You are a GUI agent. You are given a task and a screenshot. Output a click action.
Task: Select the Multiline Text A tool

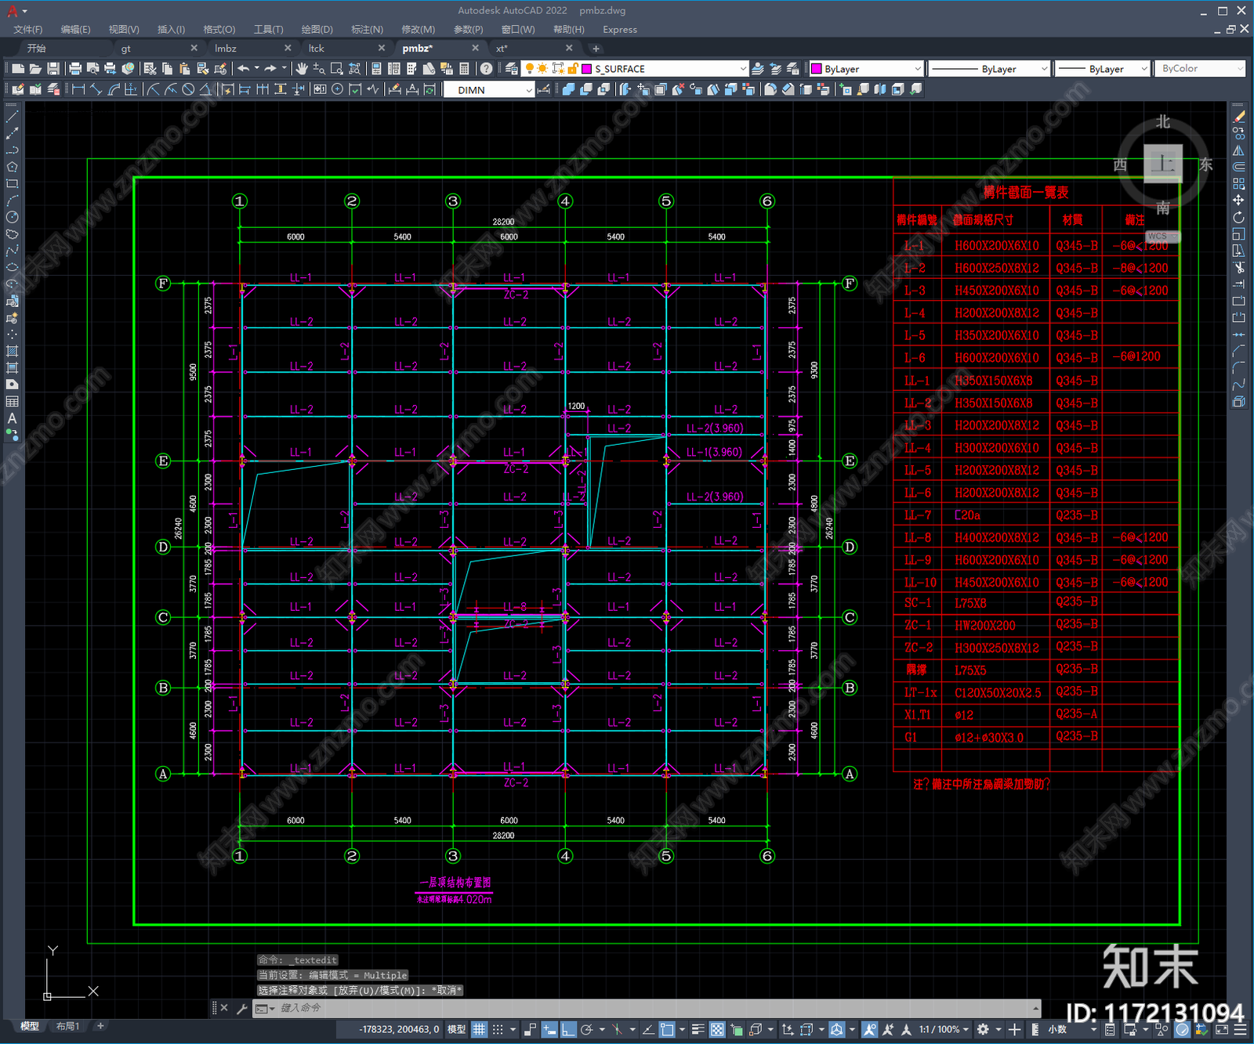[12, 418]
